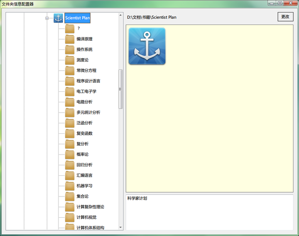The height and width of the screenshot is (236, 299).
Task: Click the tree scrollbar down arrow
Action: pyautogui.click(x=120, y=227)
